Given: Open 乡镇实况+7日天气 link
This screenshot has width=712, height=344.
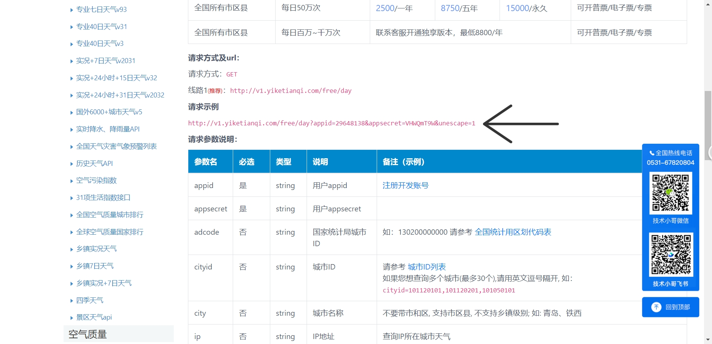Looking at the screenshot, I should 104,283.
